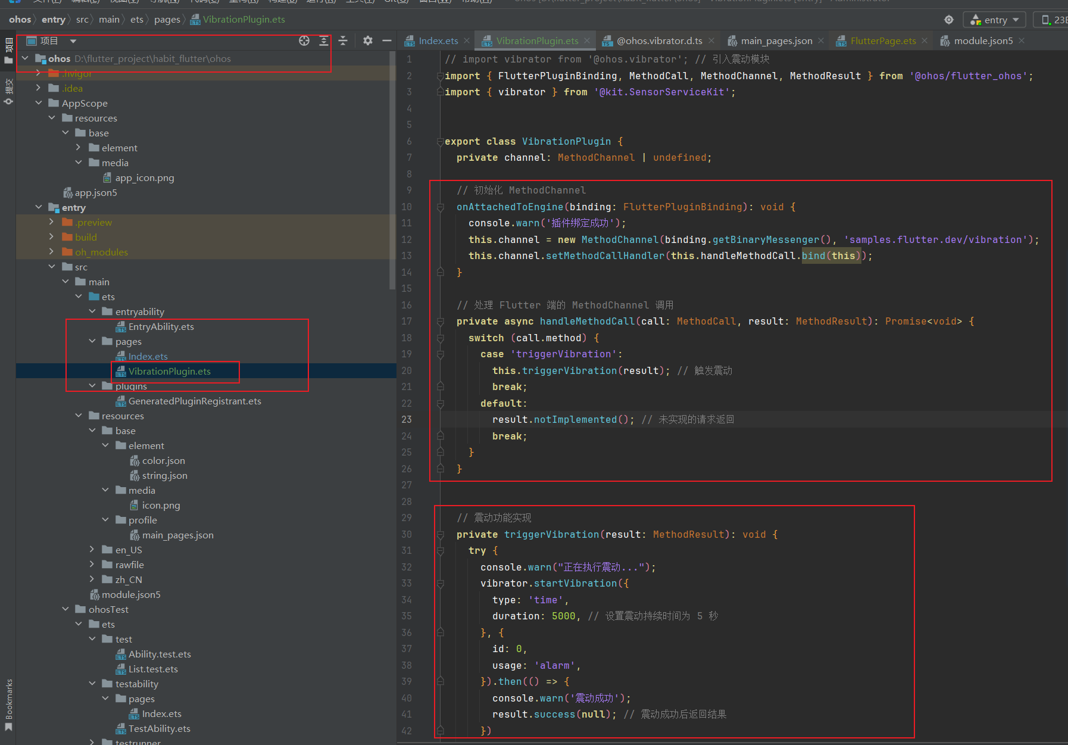The image size is (1068, 745).
Task: Fold the import block at line 2
Action: coord(441,76)
